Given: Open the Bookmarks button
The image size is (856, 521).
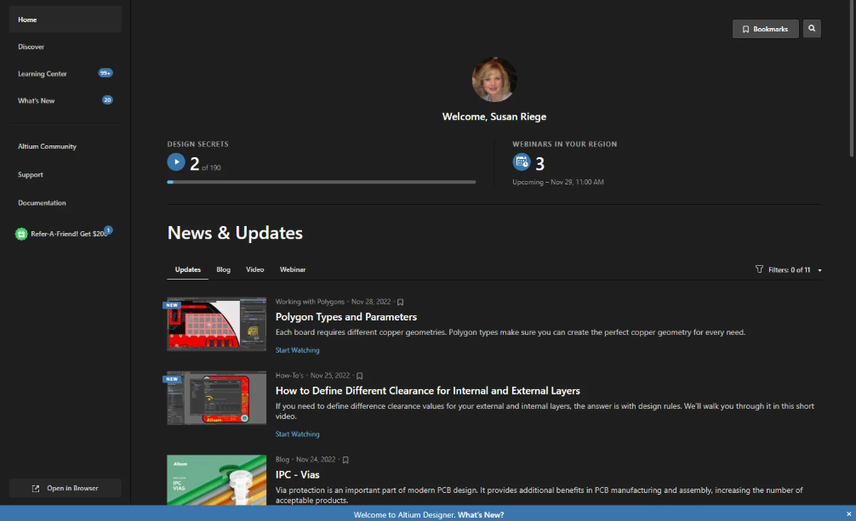Looking at the screenshot, I should [x=765, y=29].
